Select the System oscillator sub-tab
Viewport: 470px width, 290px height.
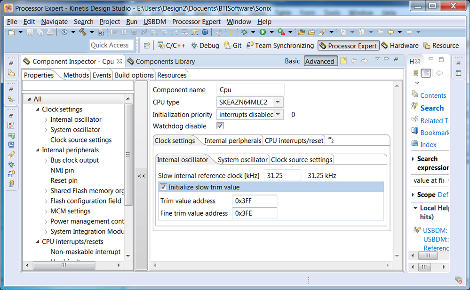point(242,160)
